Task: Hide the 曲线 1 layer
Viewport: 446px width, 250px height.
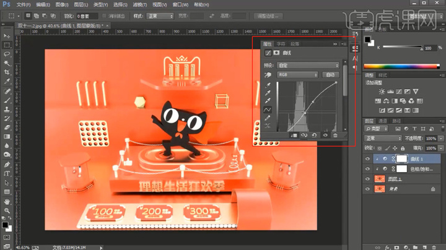Action: point(367,159)
